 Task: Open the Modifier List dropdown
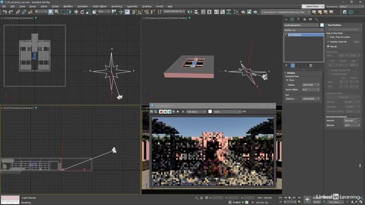click(303, 30)
